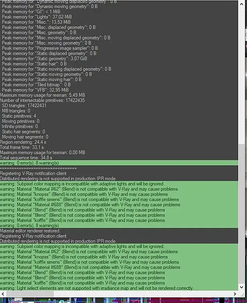
Task: Select the "Misc. geometry": 0 B line
Action: coord(39,33)
